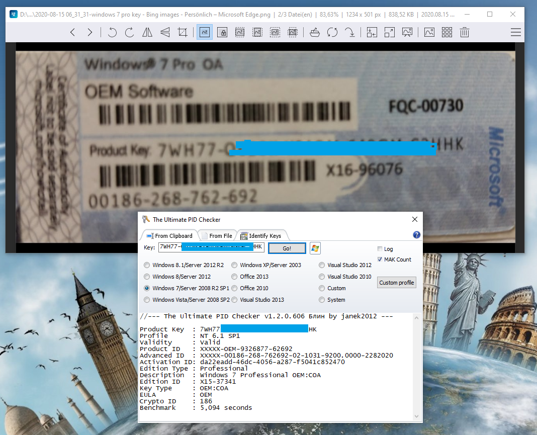The image size is (537, 435).
Task: Click the Advanced ID value in output
Action: [297, 356]
